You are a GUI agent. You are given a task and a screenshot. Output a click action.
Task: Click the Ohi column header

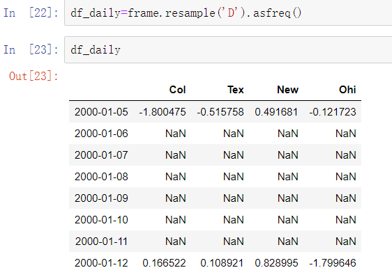(347, 90)
